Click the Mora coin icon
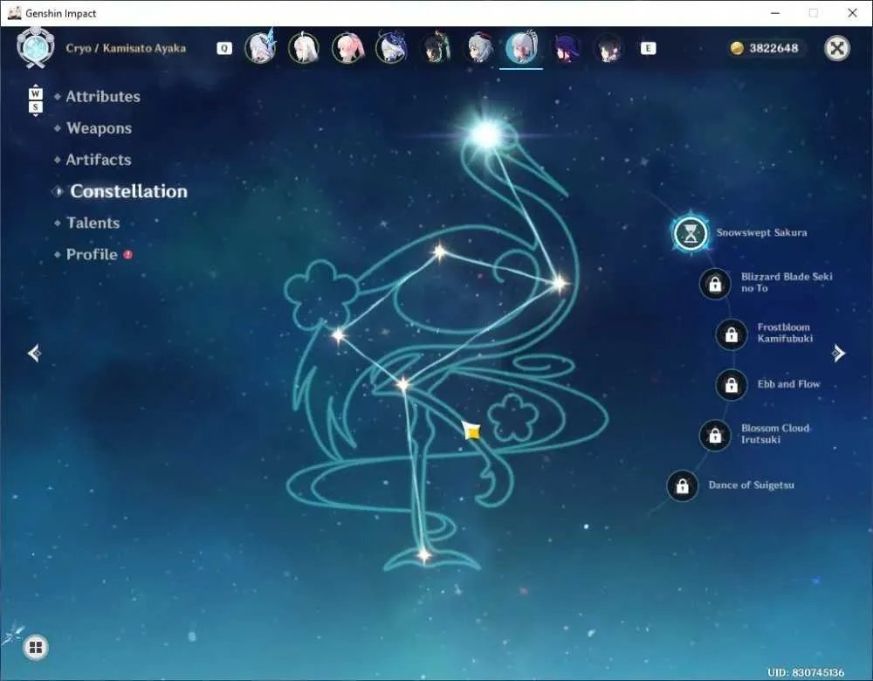 [x=737, y=48]
